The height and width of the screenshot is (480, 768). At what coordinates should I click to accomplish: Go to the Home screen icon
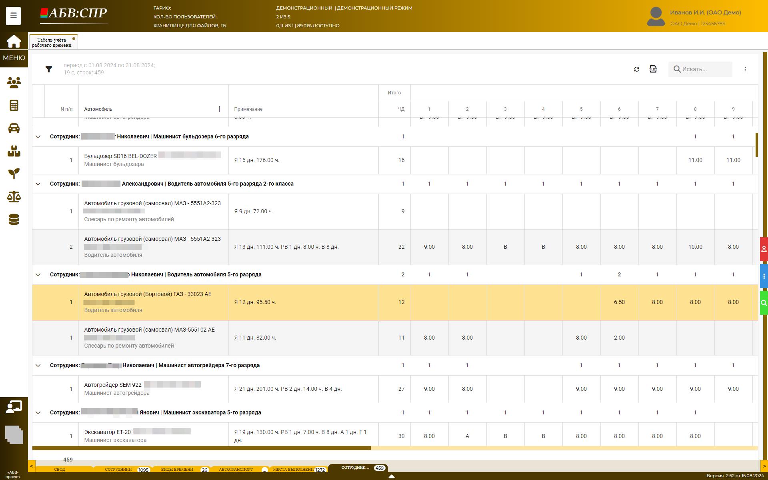tap(14, 41)
